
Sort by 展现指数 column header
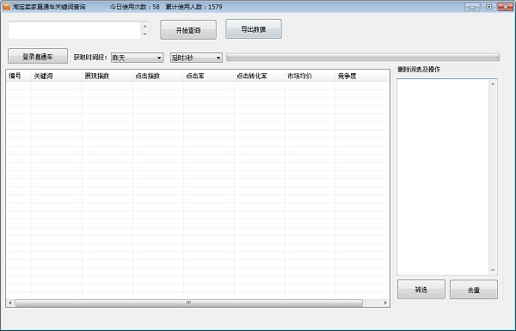107,76
